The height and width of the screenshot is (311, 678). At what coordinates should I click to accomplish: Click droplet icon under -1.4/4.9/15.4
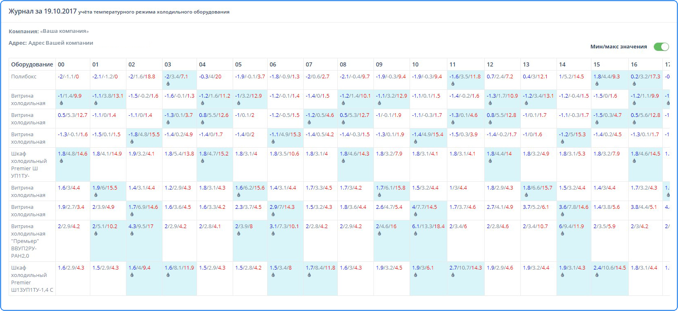(x=415, y=142)
